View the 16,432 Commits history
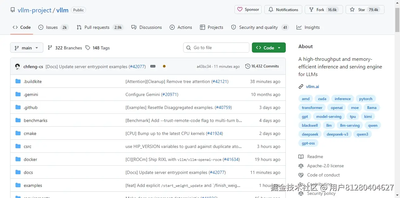 pos(262,66)
